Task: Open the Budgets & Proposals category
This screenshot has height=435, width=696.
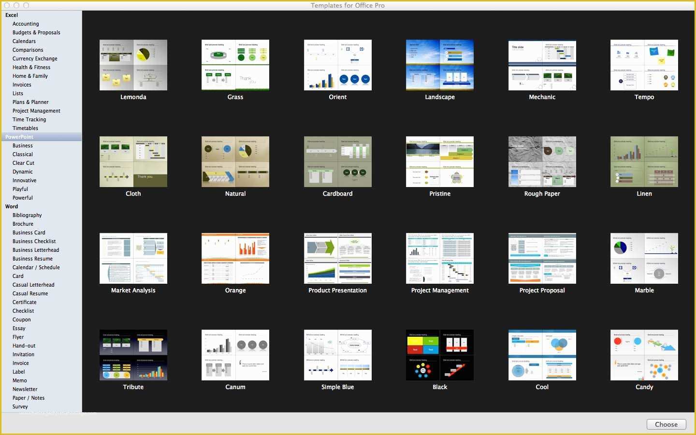Action: (x=36, y=32)
